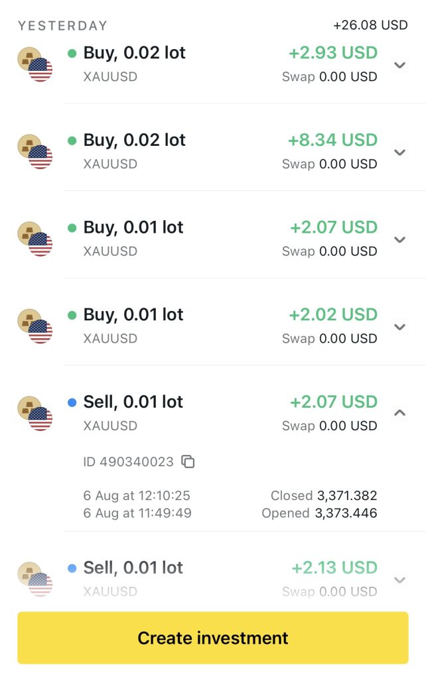The height and width of the screenshot is (679, 426).
Task: Click gold-flag icon of first +2.07 Buy trade
Action: [x=35, y=239]
